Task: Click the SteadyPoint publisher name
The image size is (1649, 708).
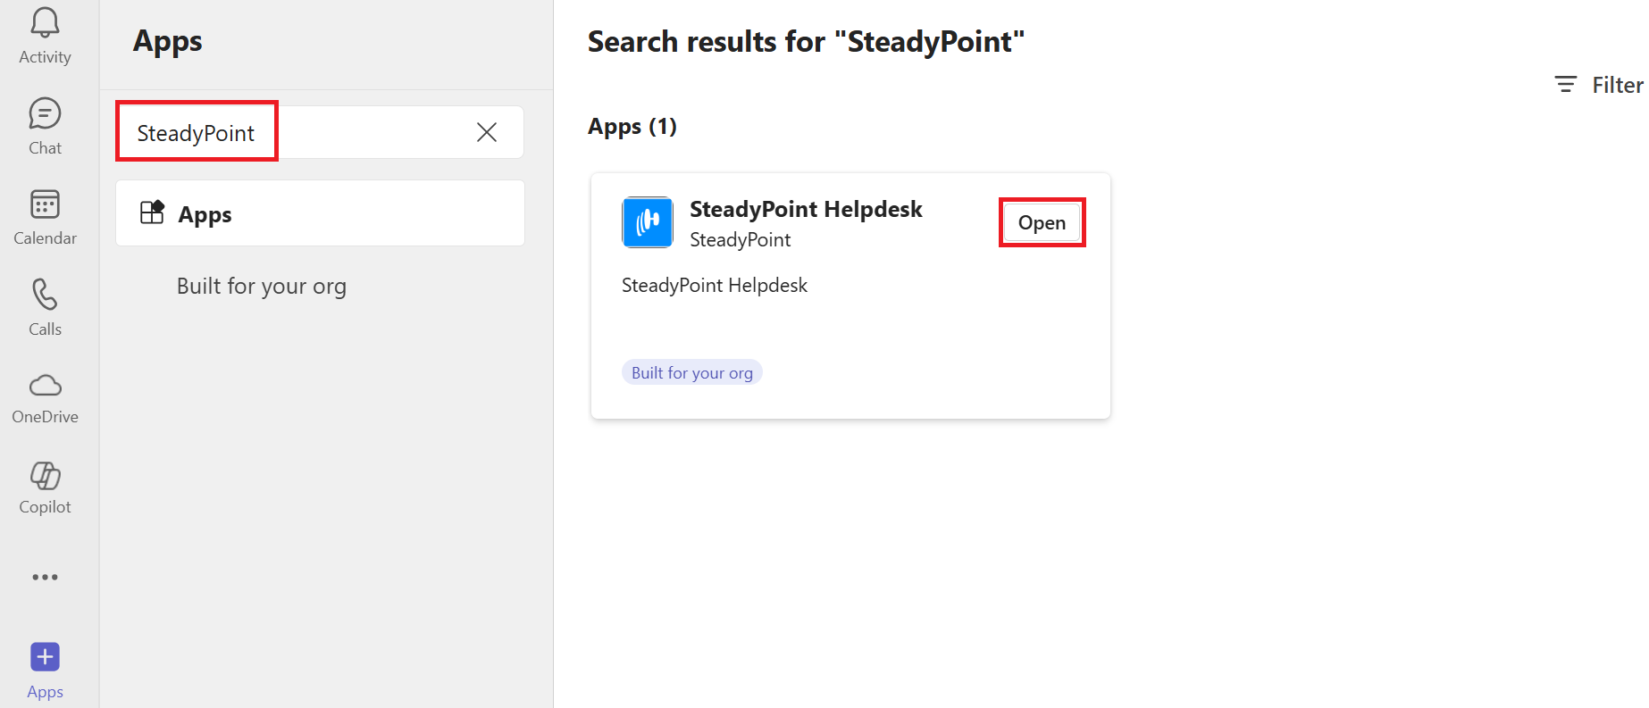Action: point(741,239)
